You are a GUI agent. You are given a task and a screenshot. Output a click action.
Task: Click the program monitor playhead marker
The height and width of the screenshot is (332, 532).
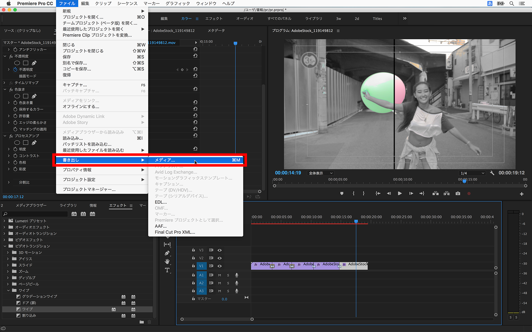pos(464,181)
